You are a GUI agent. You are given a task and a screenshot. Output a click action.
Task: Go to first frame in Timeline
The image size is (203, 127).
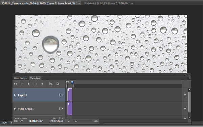click(16, 84)
